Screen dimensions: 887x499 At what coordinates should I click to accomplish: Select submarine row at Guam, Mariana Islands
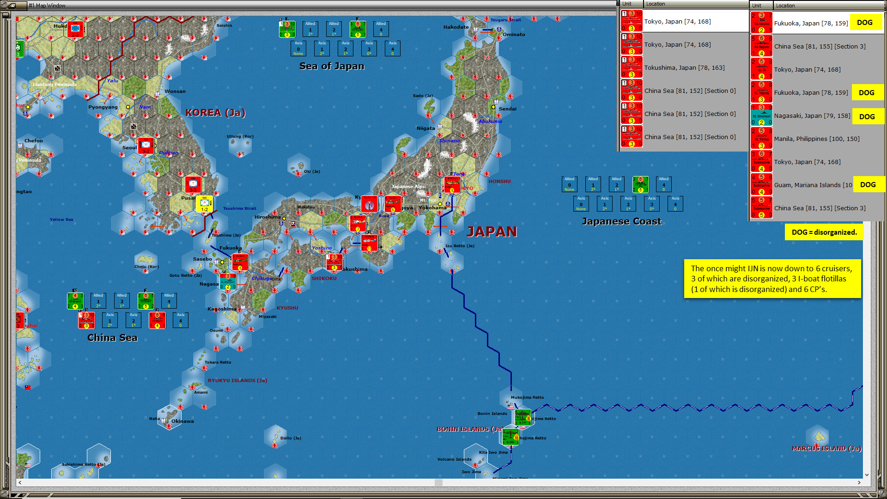(817, 185)
